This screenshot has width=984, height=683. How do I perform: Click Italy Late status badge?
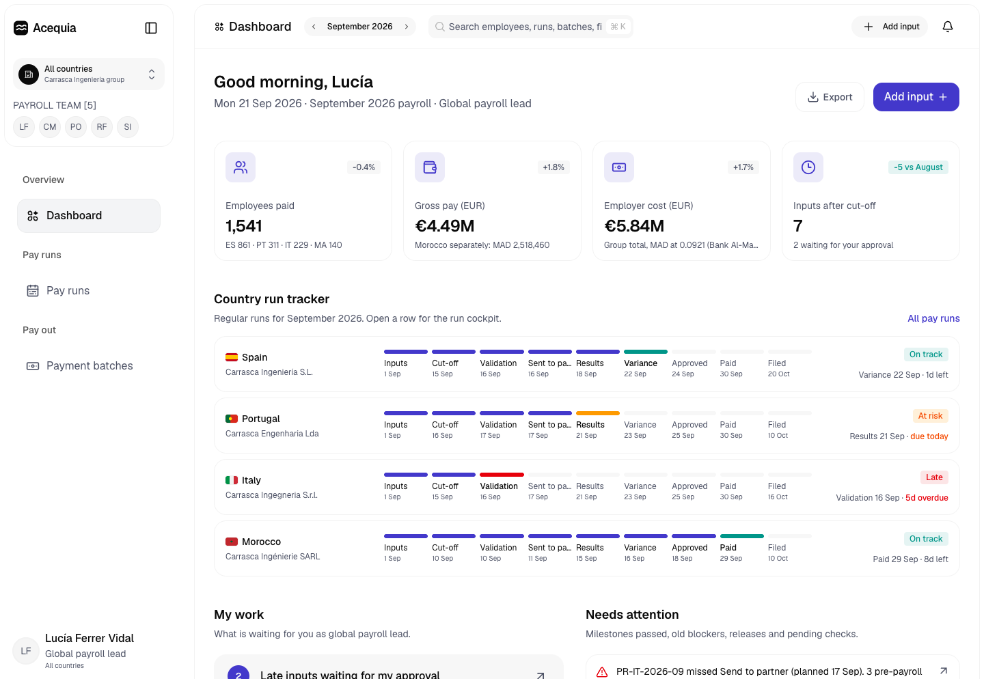click(934, 477)
